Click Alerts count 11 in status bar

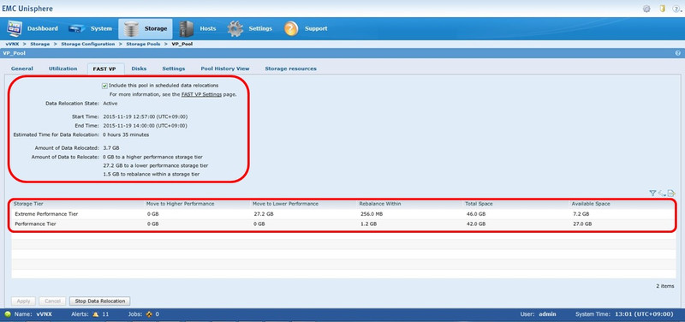[105, 314]
